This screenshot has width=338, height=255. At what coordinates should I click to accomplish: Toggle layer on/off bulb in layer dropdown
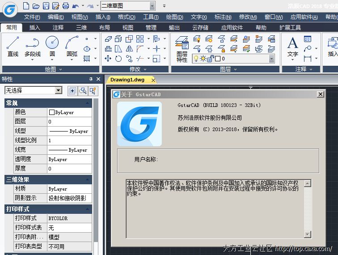(x=196, y=59)
